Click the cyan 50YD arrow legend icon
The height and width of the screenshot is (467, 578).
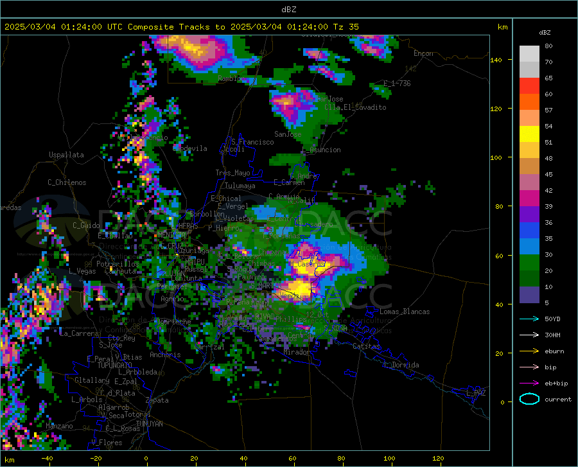(x=529, y=319)
